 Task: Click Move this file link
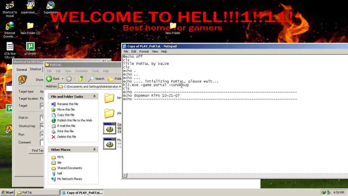coord(66,109)
